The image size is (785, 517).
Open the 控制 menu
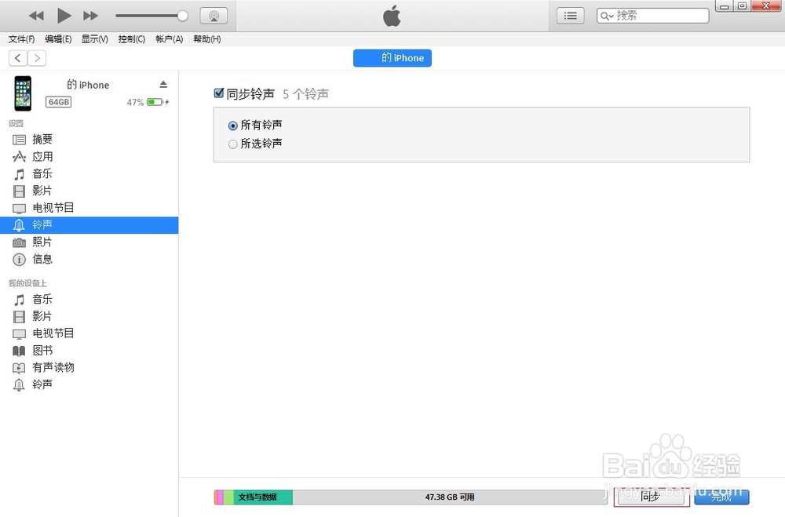(x=130, y=38)
